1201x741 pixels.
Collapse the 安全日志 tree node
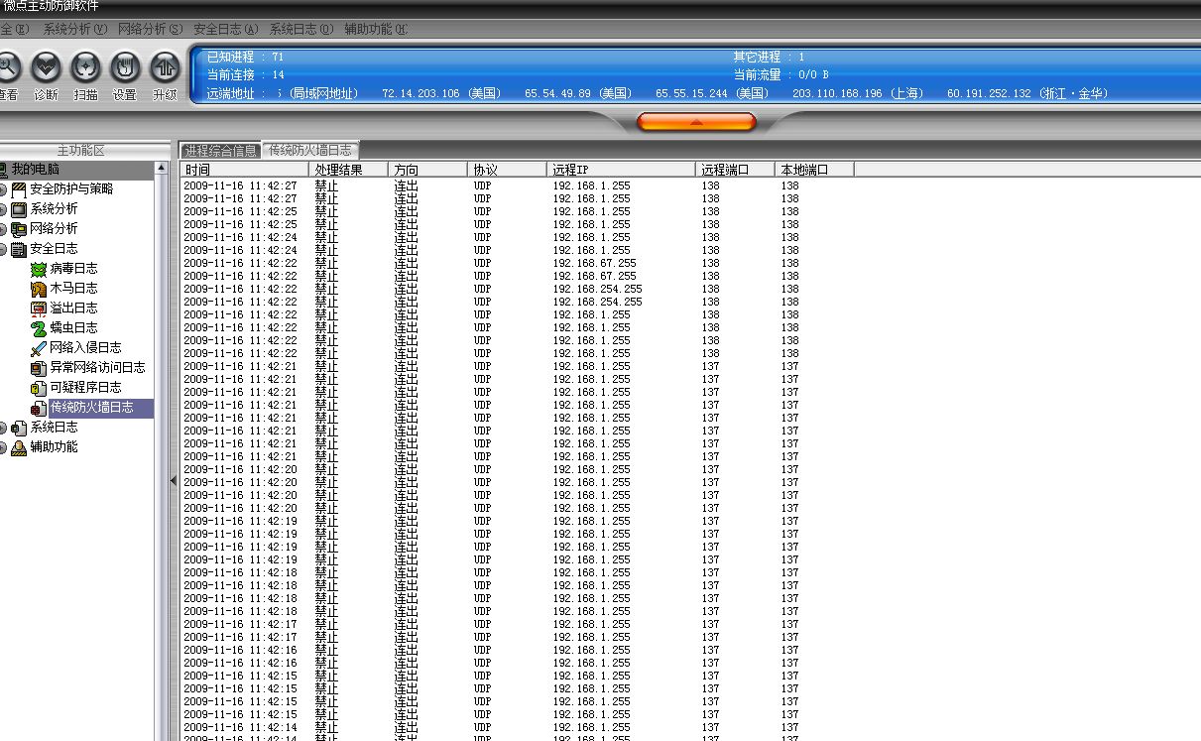click(x=3, y=249)
